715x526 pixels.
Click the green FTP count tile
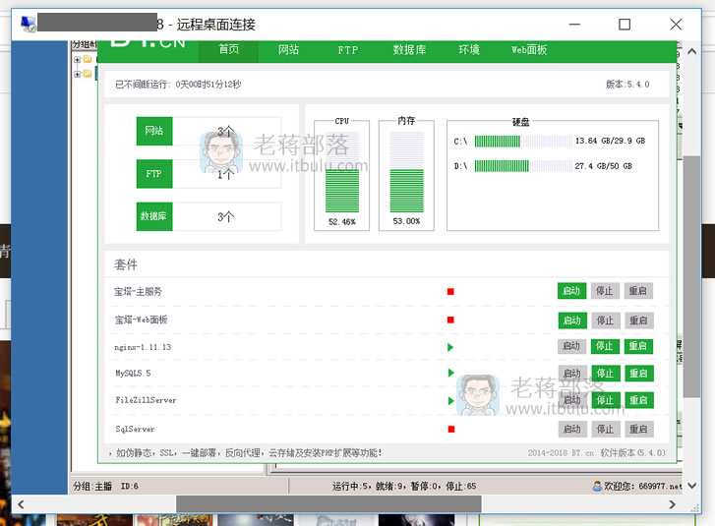tap(154, 174)
